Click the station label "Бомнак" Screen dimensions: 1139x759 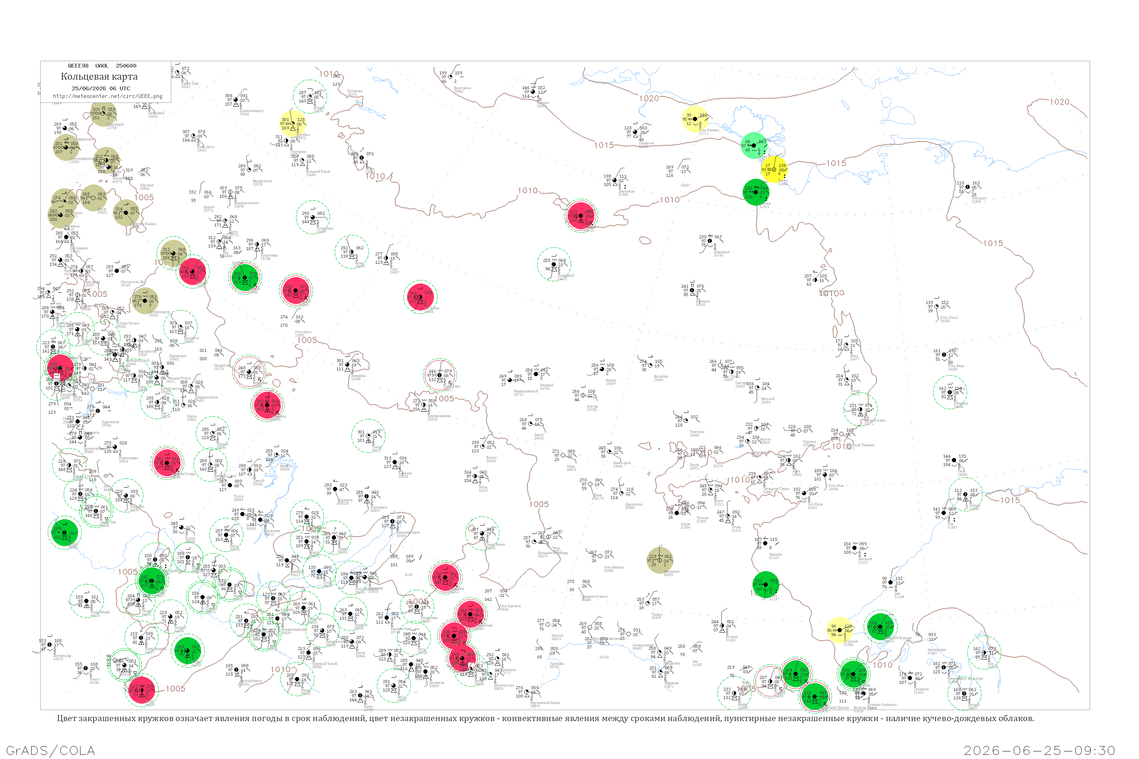coord(732,637)
